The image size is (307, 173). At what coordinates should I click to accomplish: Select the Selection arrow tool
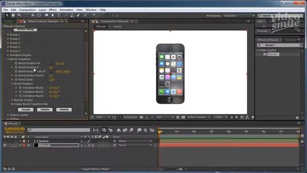tap(7, 15)
